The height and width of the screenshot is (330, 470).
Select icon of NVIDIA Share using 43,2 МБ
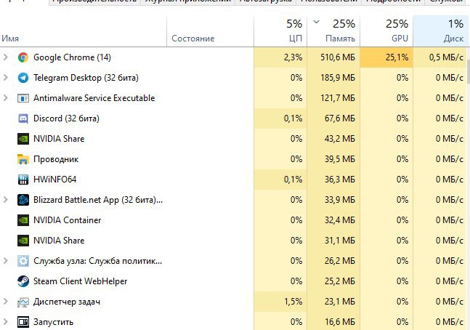pos(23,139)
